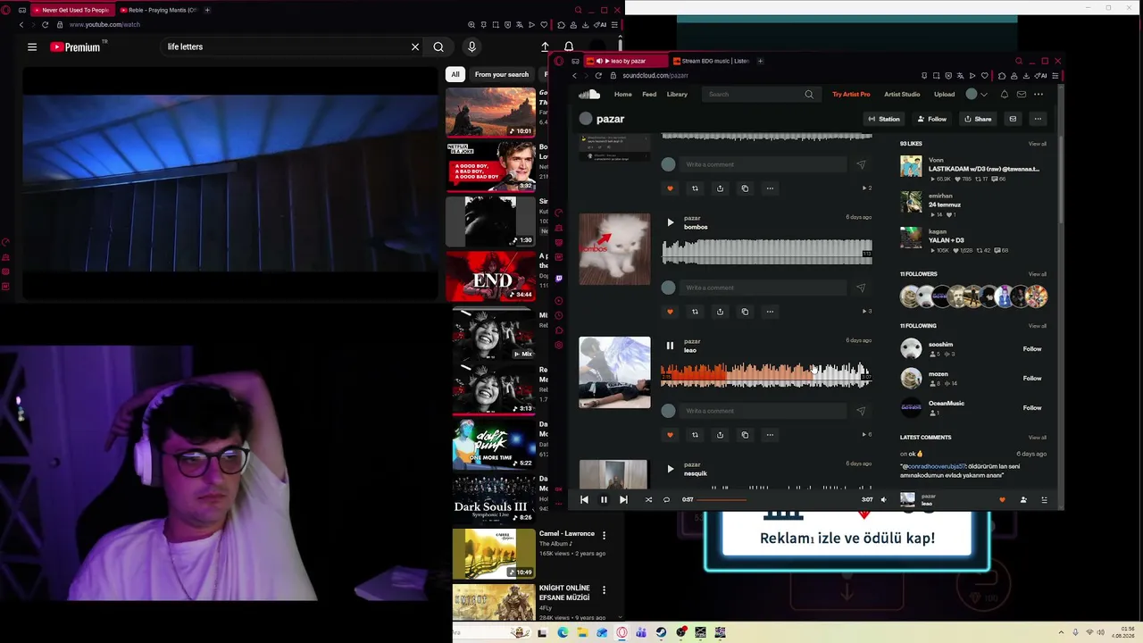
Task: Click the SoundCloud search magnifier icon
Action: pos(809,94)
